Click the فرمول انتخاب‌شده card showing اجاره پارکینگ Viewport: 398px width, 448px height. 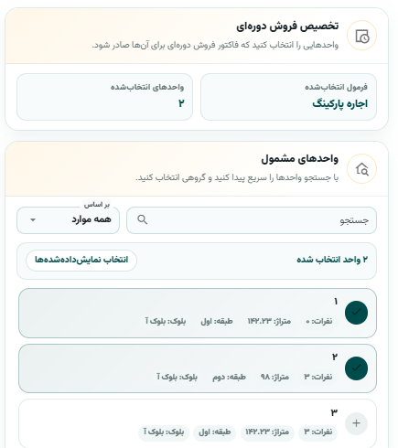coord(288,97)
